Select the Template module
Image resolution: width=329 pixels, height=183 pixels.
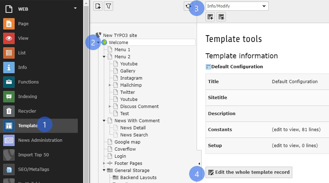click(x=27, y=126)
